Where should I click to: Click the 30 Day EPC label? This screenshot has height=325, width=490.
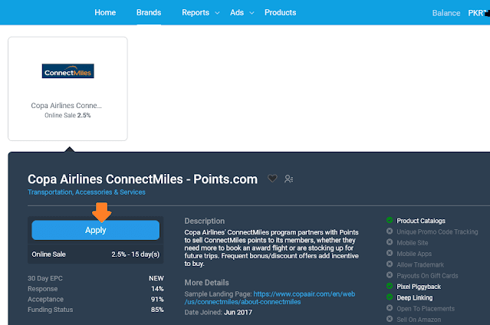click(45, 278)
